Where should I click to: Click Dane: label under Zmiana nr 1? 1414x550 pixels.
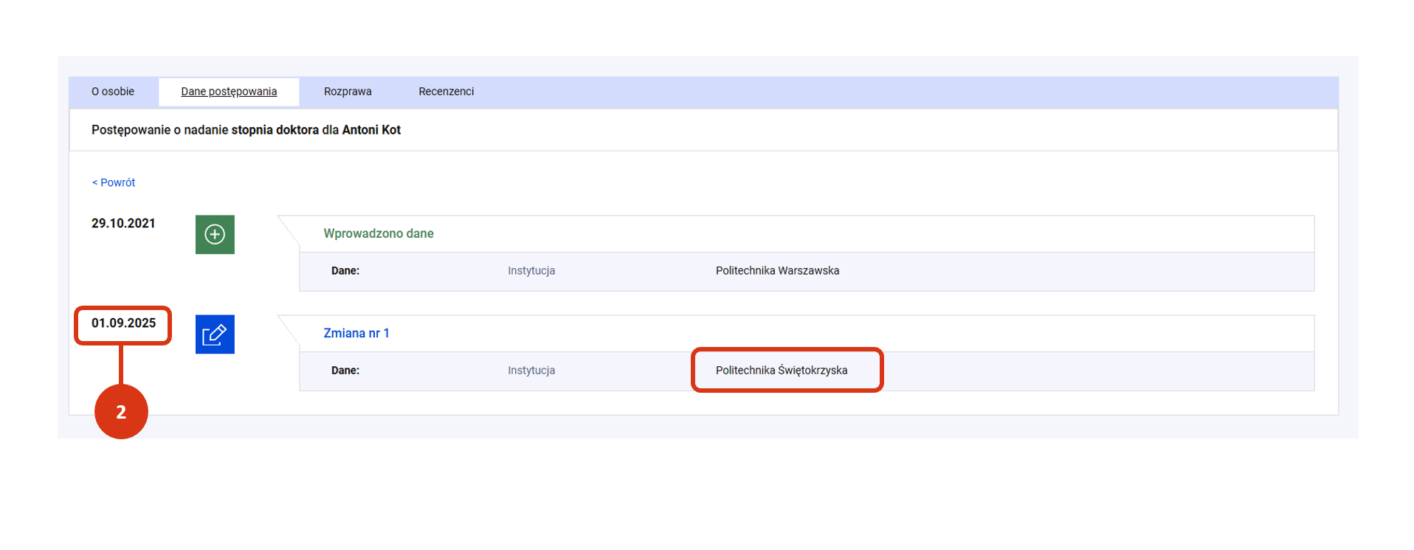(x=345, y=371)
